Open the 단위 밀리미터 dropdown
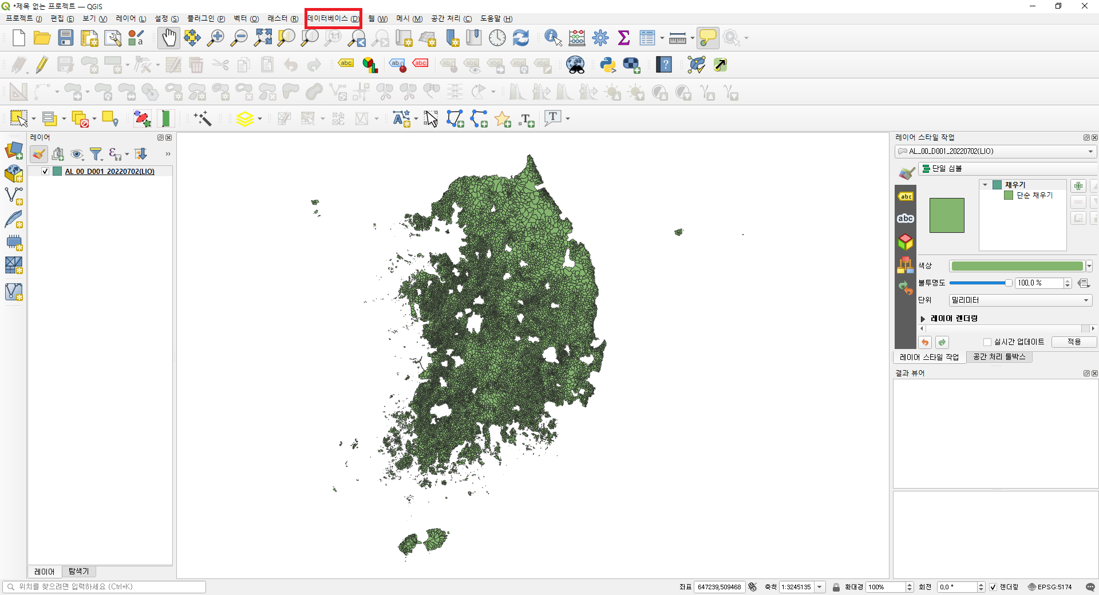The height and width of the screenshot is (595, 1099). tap(1021, 300)
